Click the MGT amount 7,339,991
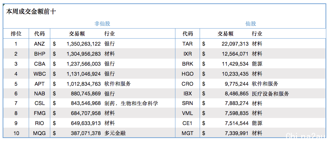Screen dimensions: 327x141 click(x=237, y=133)
